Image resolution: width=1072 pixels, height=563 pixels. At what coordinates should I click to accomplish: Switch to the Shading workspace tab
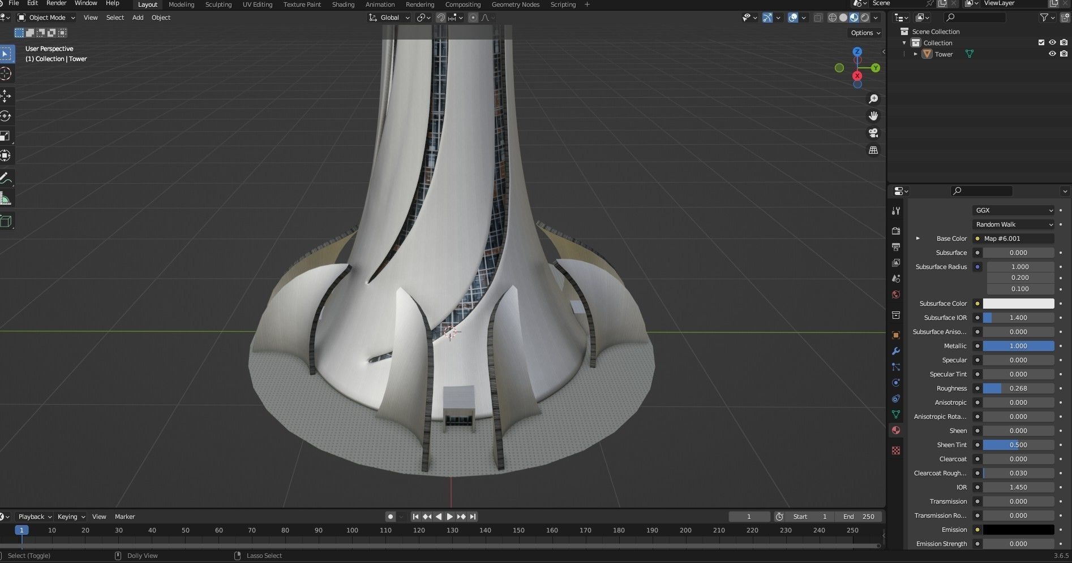(343, 5)
